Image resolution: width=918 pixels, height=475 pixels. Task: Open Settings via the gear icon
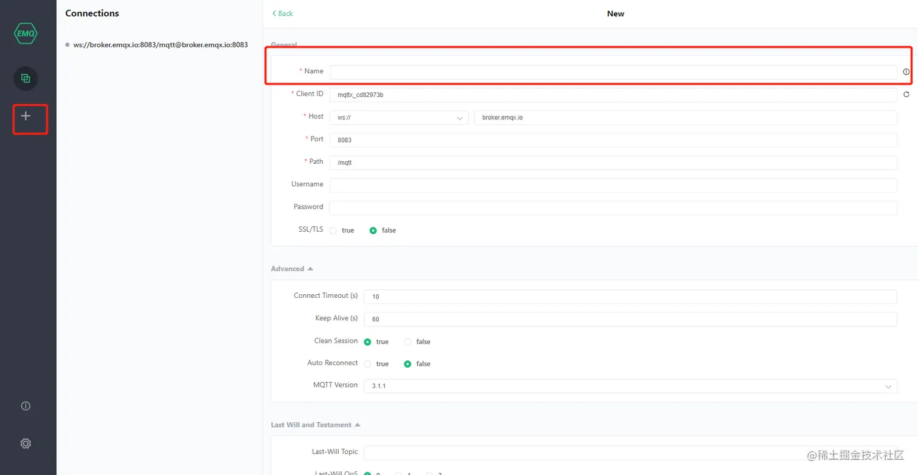[25, 443]
